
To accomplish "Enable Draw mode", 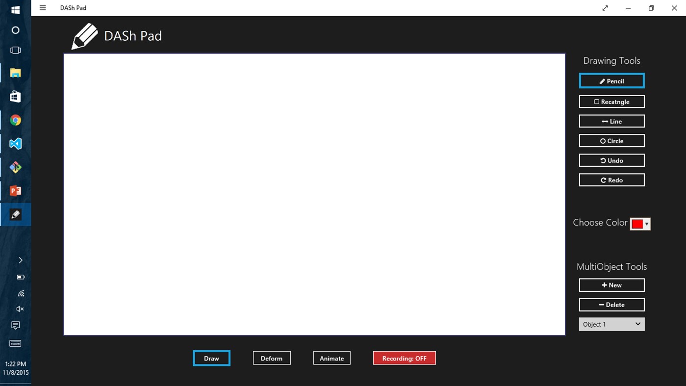I will [211, 358].
